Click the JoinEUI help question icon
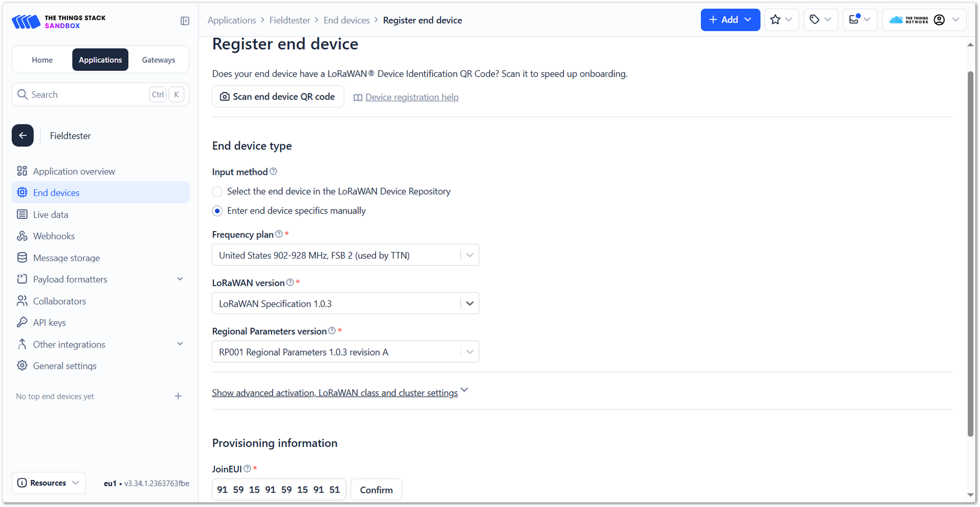Image resolution: width=980 pixels, height=507 pixels. point(248,469)
